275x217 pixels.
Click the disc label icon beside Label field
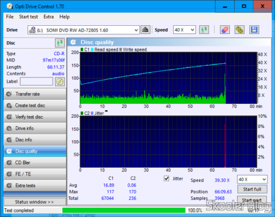(60, 82)
